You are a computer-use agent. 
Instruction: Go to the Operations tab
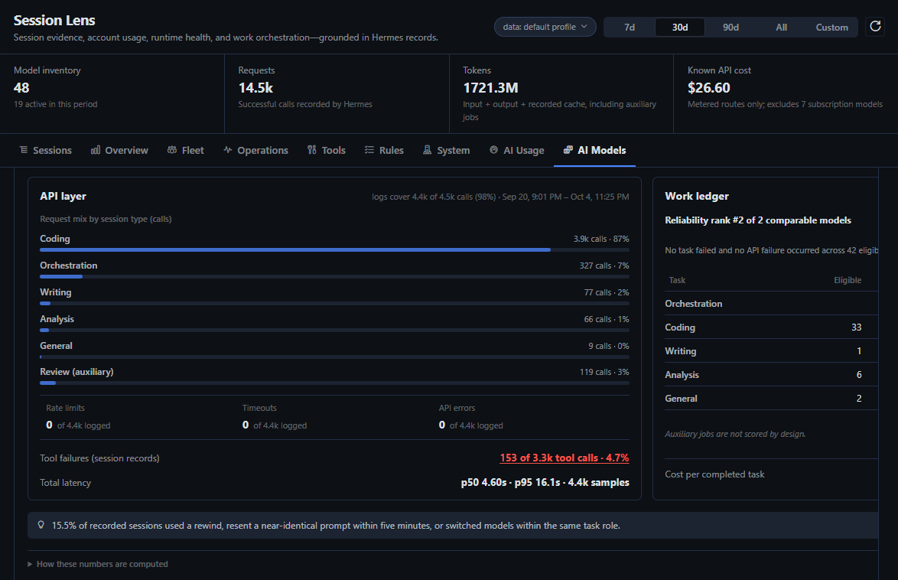point(255,150)
